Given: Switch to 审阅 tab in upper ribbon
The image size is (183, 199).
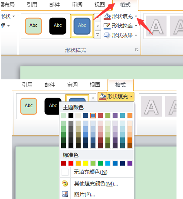Looking at the screenshot, I should click(77, 5).
